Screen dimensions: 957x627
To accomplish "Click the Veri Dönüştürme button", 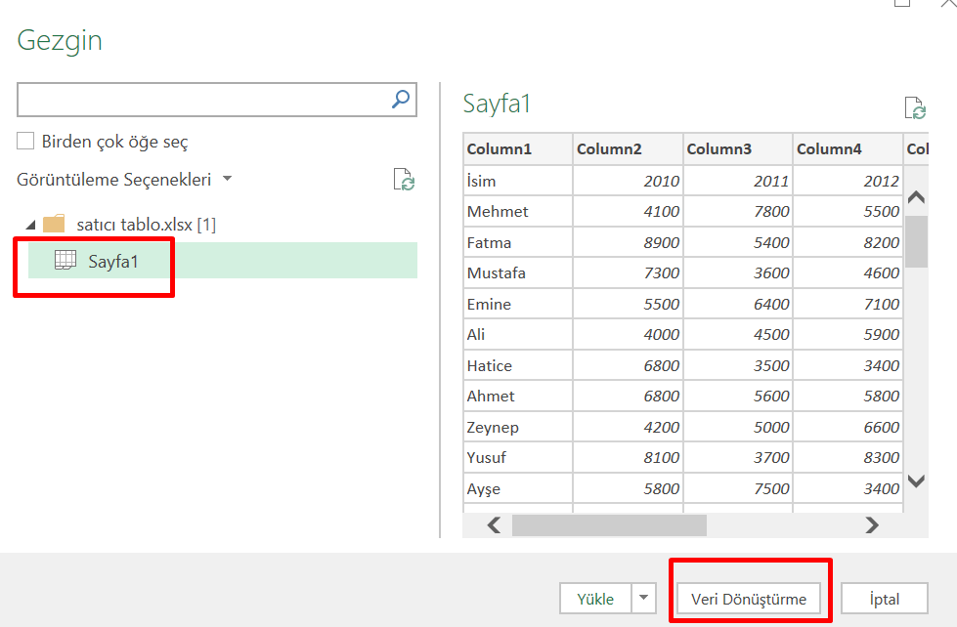I will pos(748,599).
